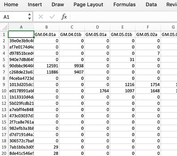Click cell 473c03037d3
The image size is (177, 156).
click(x=21, y=116)
